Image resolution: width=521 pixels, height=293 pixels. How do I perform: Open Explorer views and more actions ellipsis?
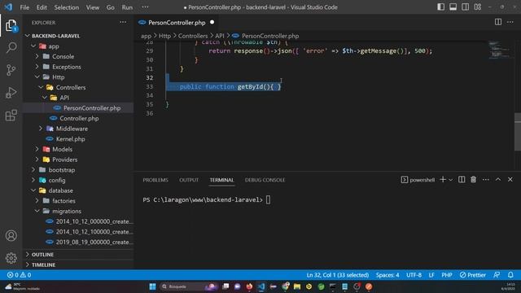(123, 22)
